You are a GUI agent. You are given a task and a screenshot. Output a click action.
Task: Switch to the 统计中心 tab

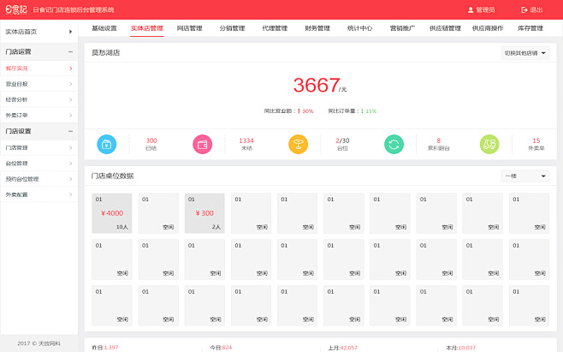click(359, 28)
